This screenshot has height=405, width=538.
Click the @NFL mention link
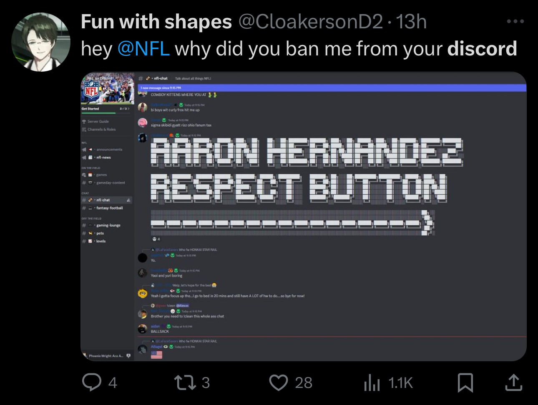coord(143,49)
